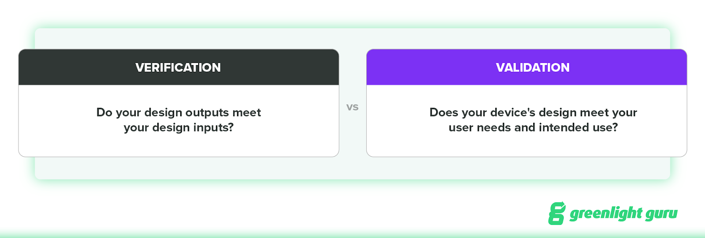Click the word 'guru' in the logo

pos(661,214)
